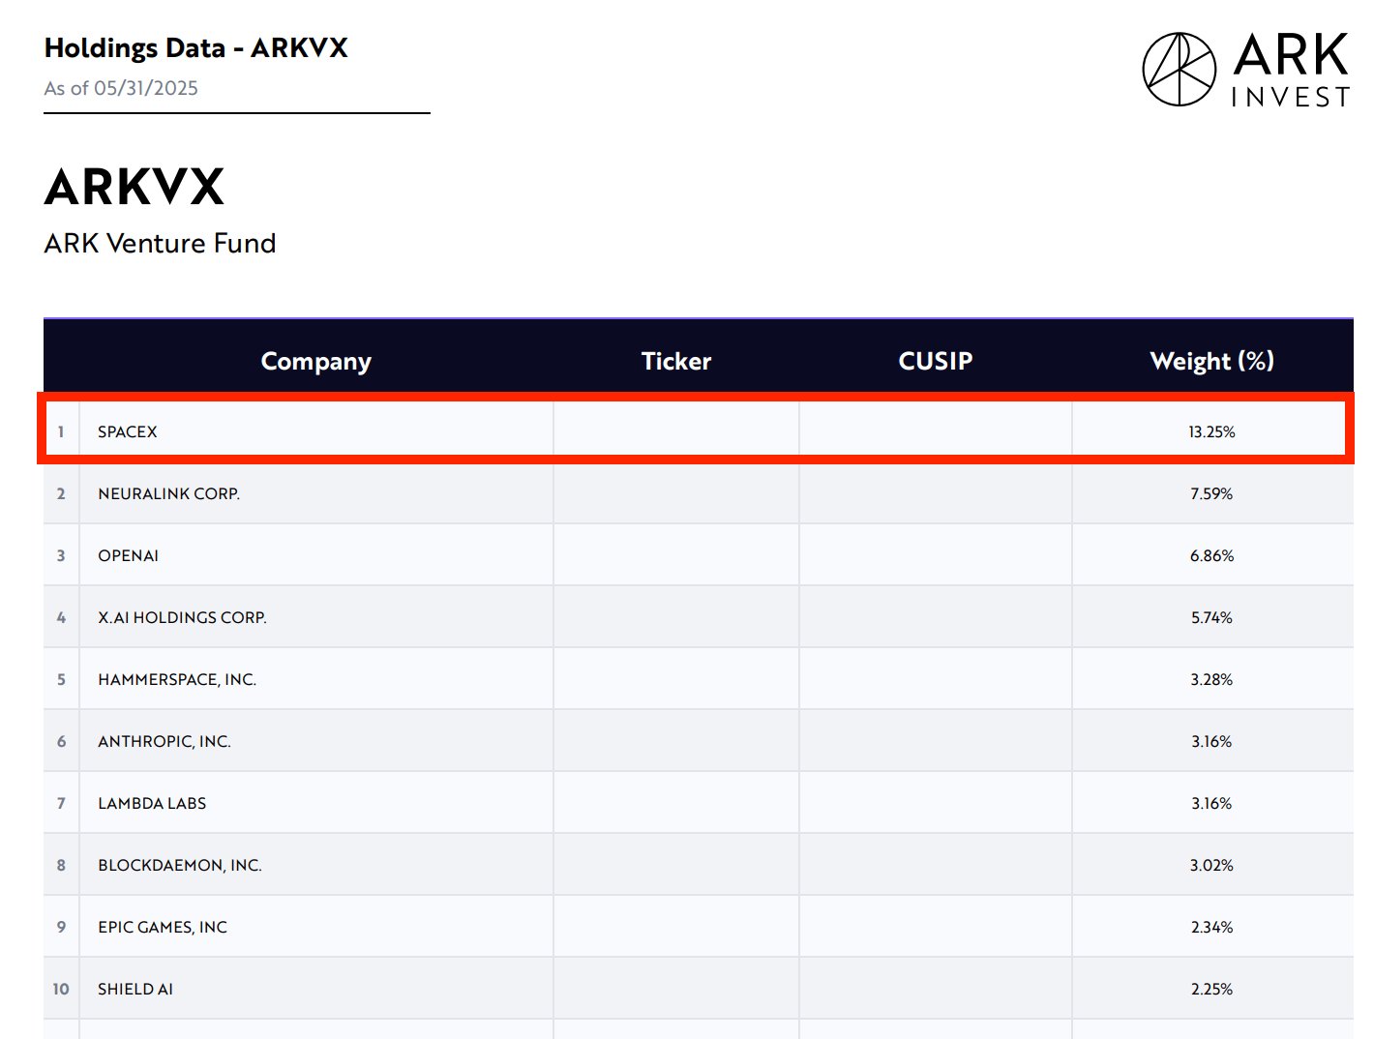1374x1039 pixels.
Task: Select the LAMBDA LABS cell
Action: (316, 803)
